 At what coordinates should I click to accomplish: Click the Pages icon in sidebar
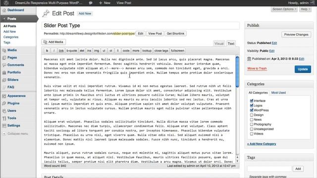tap(4, 58)
